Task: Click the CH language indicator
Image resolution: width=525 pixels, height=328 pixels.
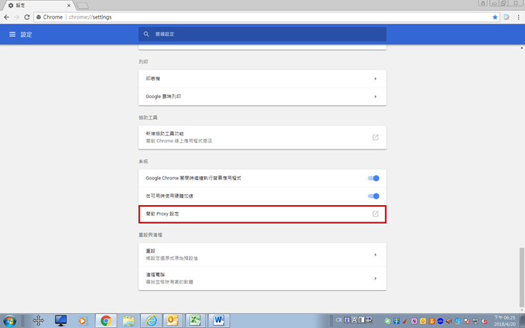Action: point(339,320)
